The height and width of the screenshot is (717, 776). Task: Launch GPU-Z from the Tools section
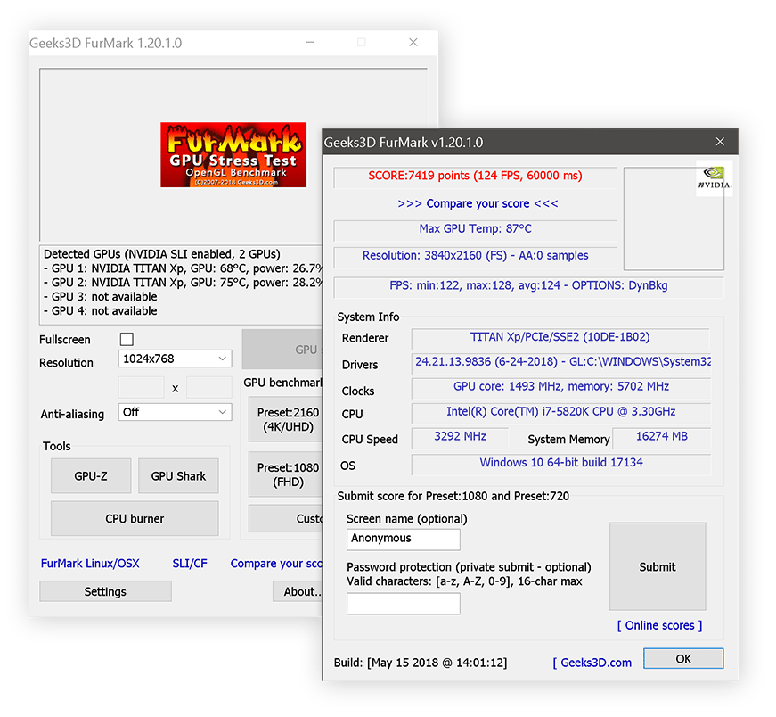tap(90, 475)
